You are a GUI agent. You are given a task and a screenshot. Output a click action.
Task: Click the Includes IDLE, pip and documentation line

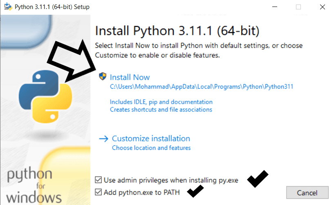coord(161,102)
